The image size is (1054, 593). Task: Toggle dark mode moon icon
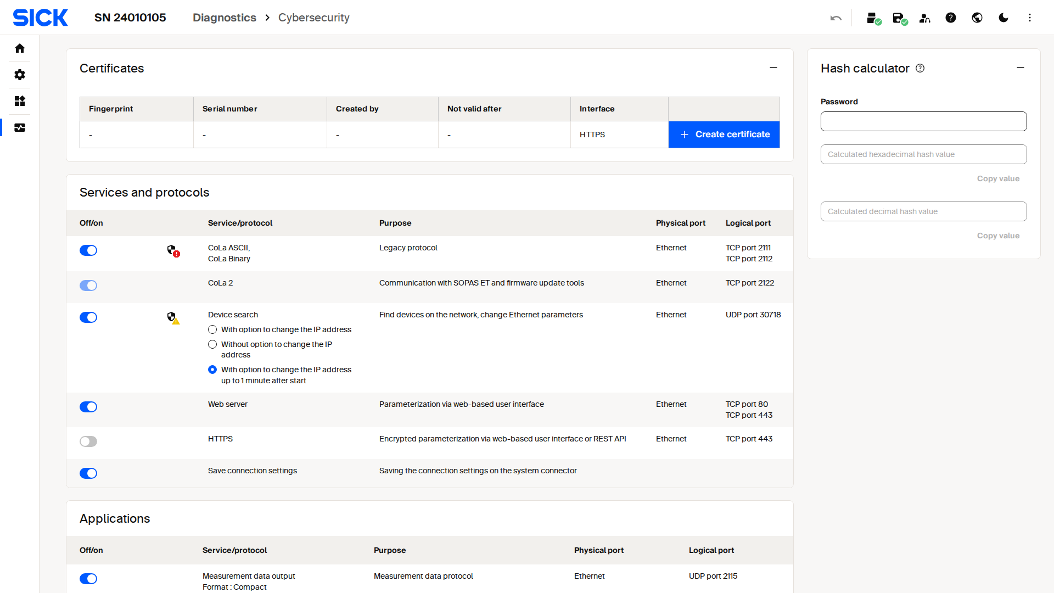pyautogui.click(x=1003, y=18)
